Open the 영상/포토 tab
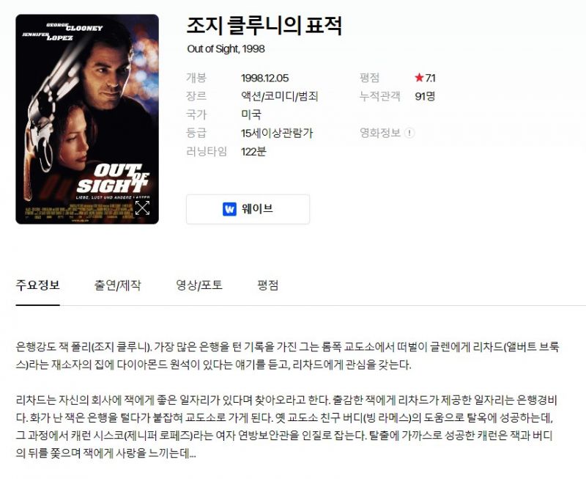The image size is (586, 479). click(x=199, y=285)
